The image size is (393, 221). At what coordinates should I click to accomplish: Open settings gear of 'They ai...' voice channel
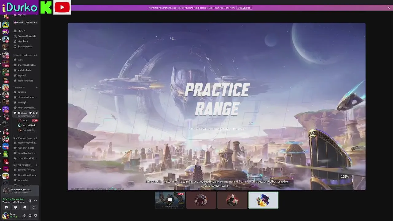click(x=37, y=113)
